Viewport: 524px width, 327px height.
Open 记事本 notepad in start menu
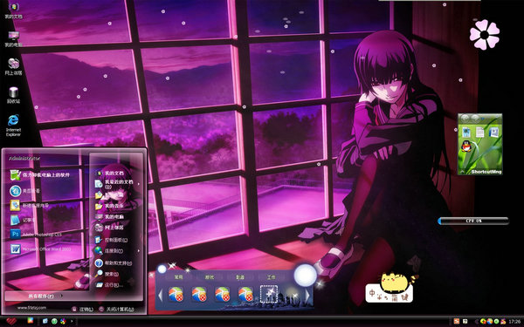[x=23, y=220]
